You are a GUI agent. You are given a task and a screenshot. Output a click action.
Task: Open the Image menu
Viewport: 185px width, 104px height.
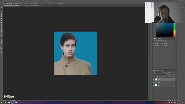pyautogui.click(x=17, y=1)
